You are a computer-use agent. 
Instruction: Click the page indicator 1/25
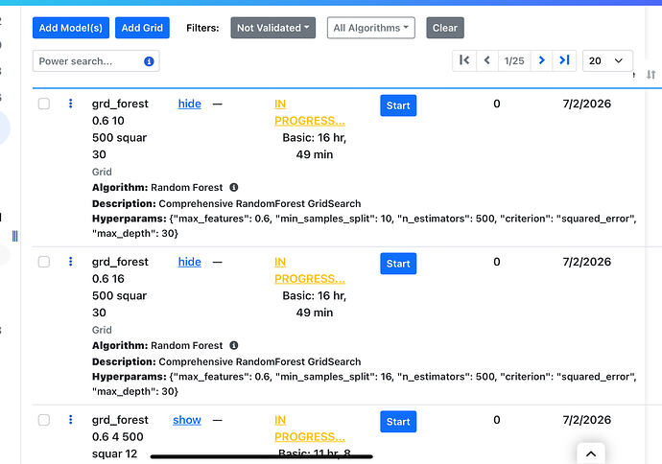(514, 60)
